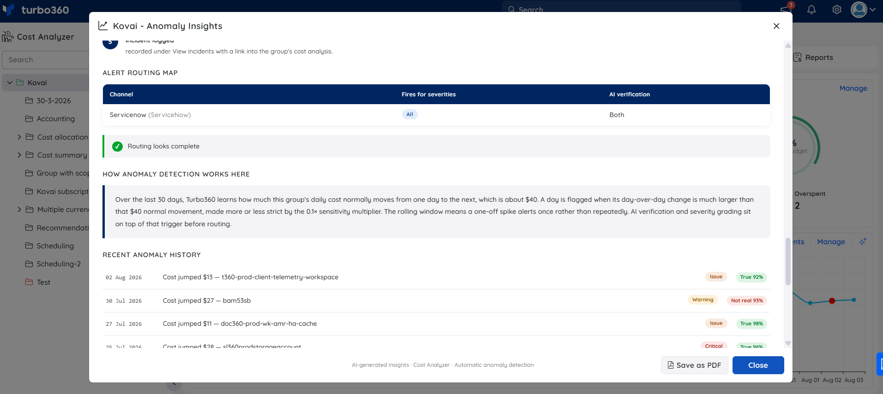
Task: Click the blue Close button
Action: (x=758, y=365)
